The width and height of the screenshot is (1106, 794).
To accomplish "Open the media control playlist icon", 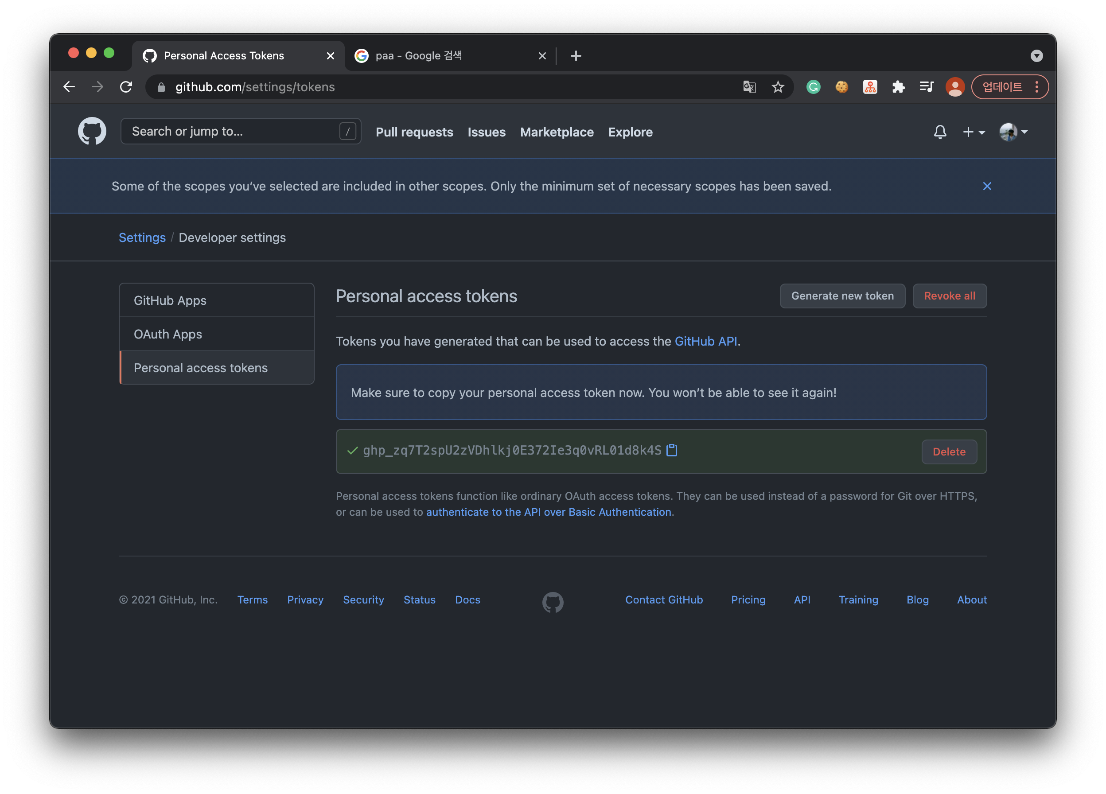I will click(x=927, y=87).
